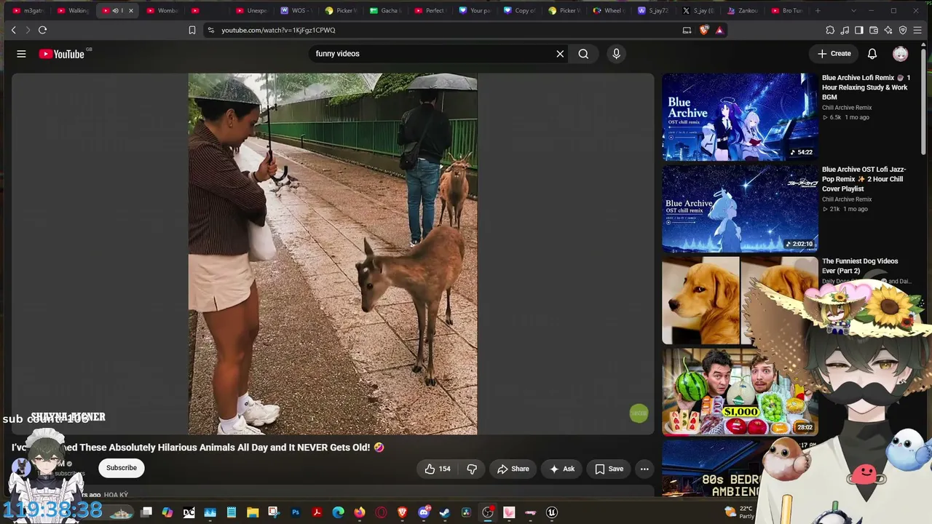This screenshot has height=524, width=932.
Task: Open Brave Rewards triangle icon
Action: tap(719, 30)
